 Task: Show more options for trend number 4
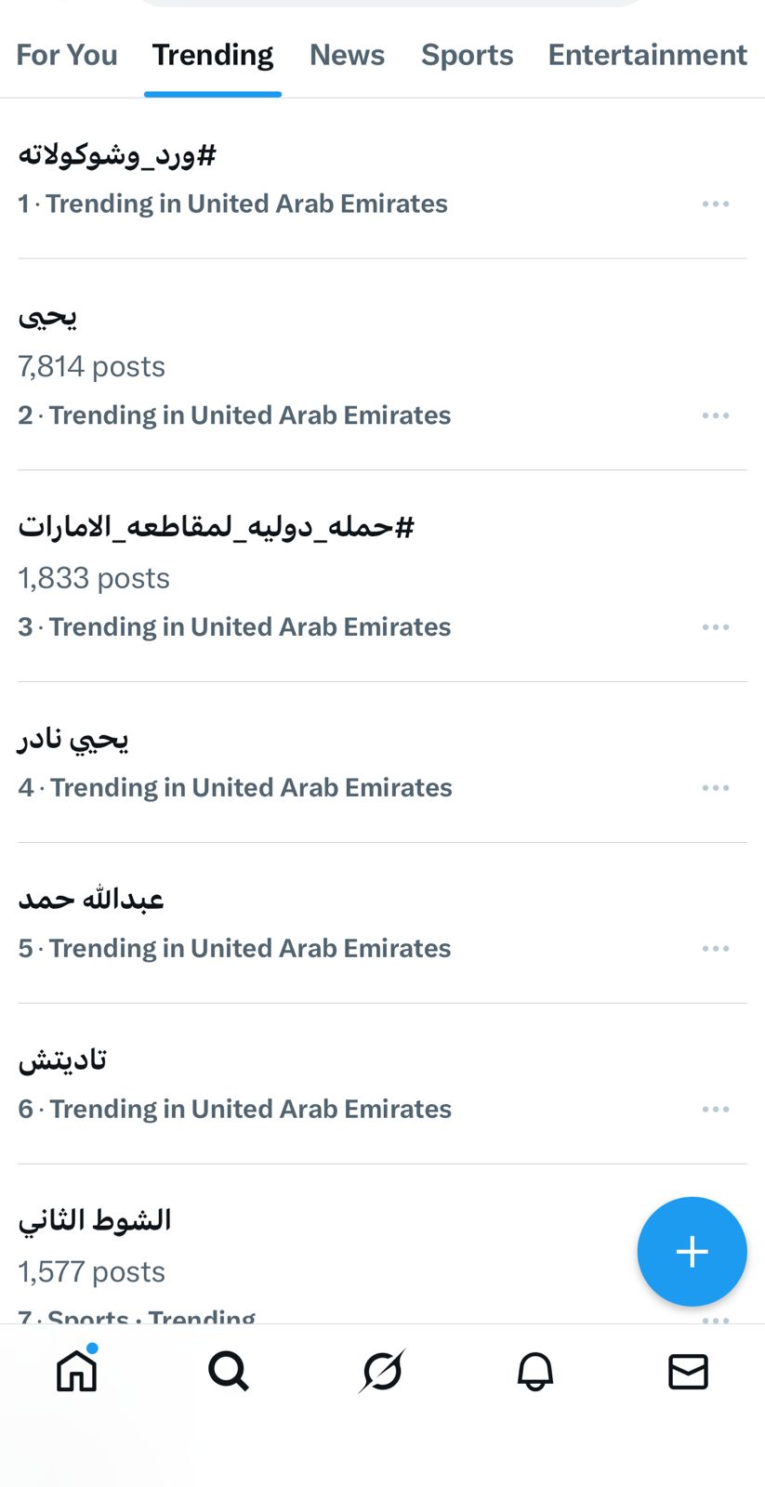[x=716, y=788]
